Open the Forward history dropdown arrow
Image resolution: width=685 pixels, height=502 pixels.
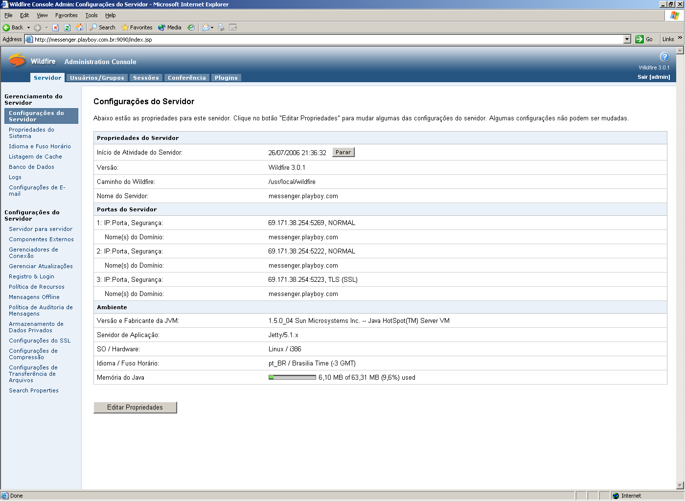click(x=46, y=27)
